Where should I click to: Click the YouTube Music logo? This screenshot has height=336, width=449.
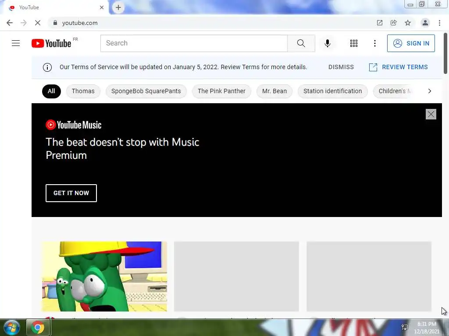click(x=74, y=125)
